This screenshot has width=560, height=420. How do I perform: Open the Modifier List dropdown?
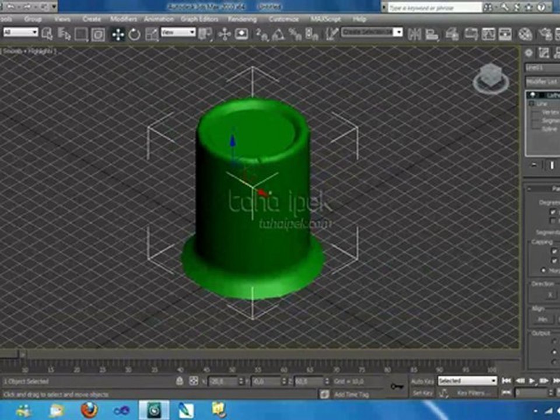[543, 82]
